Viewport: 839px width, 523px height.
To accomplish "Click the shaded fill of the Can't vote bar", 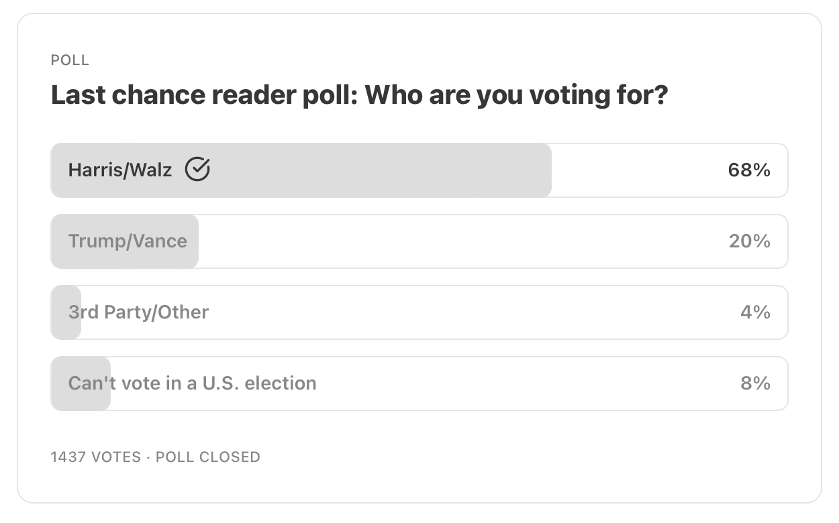I will click(x=81, y=384).
